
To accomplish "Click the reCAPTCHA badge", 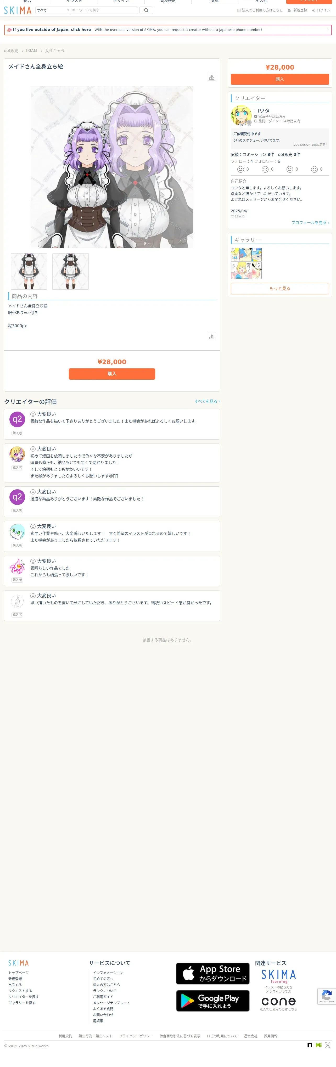I will point(327,996).
